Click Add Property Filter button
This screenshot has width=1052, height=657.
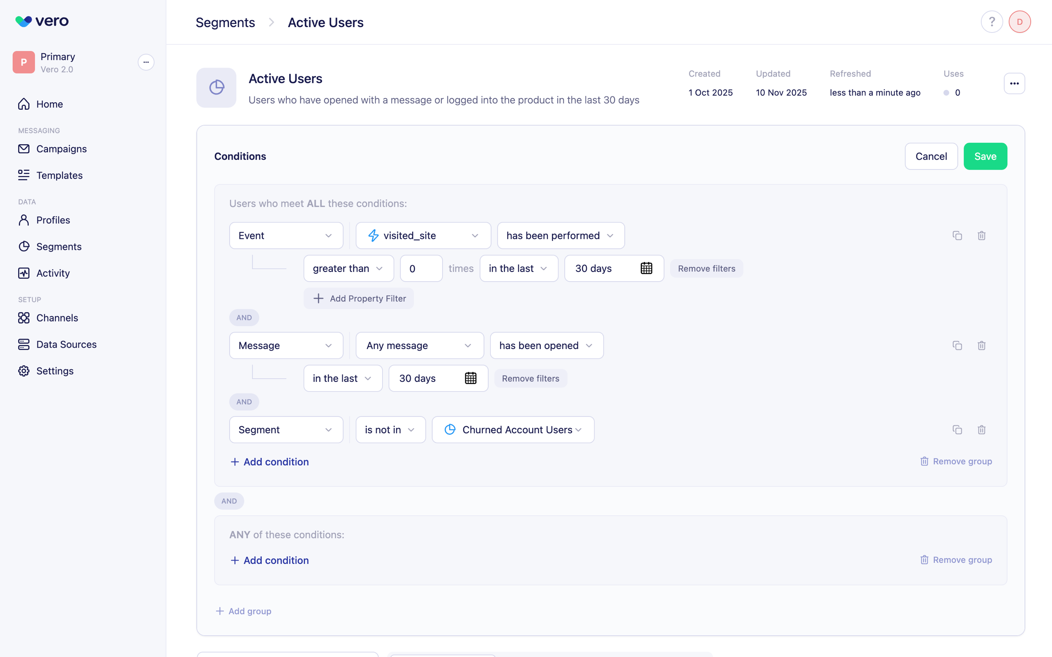(x=359, y=299)
